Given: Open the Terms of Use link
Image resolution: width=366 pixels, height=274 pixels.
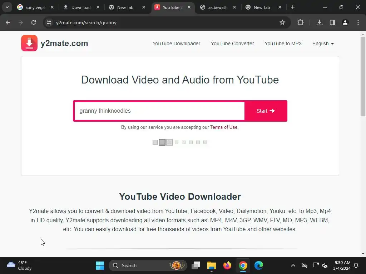Looking at the screenshot, I should click(224, 127).
